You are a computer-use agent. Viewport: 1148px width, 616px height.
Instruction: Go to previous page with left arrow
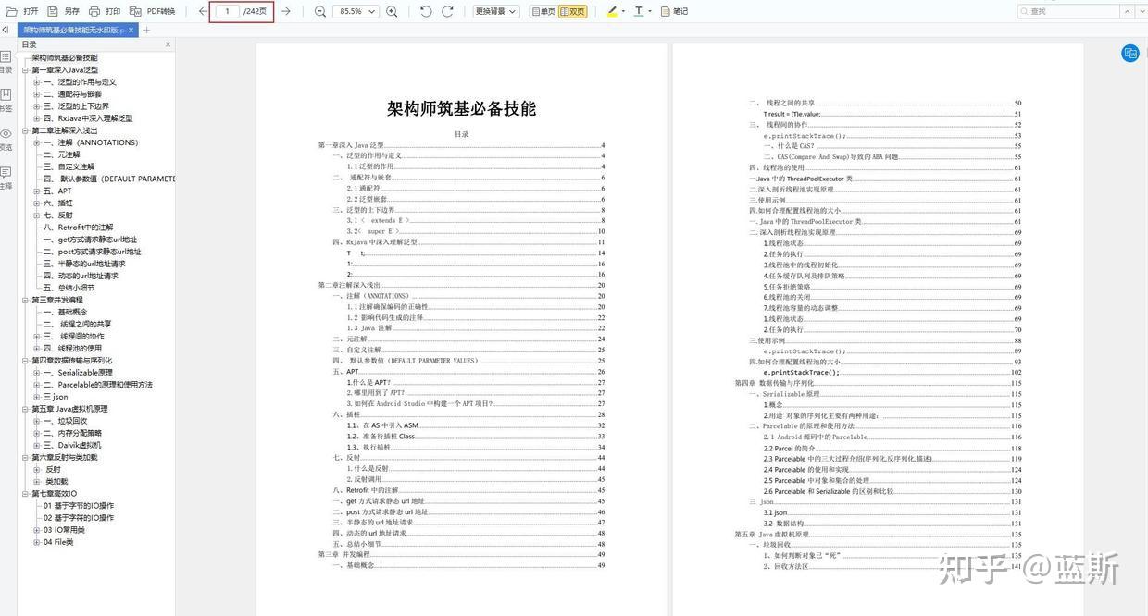(203, 11)
